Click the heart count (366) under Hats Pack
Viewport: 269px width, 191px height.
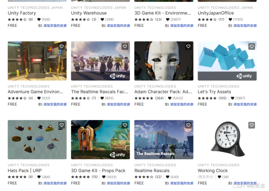tap(44, 177)
